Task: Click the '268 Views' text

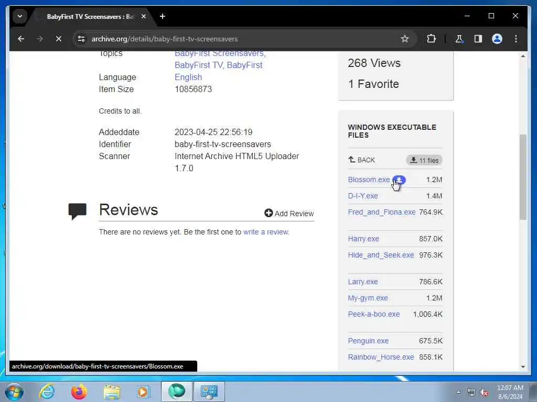Action: [374, 63]
